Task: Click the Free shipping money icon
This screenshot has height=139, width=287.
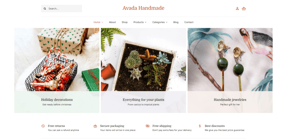Action: click(x=147, y=126)
